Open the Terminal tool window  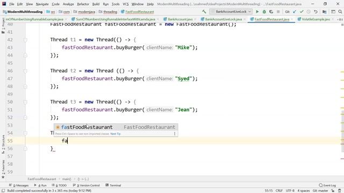coord(113,185)
